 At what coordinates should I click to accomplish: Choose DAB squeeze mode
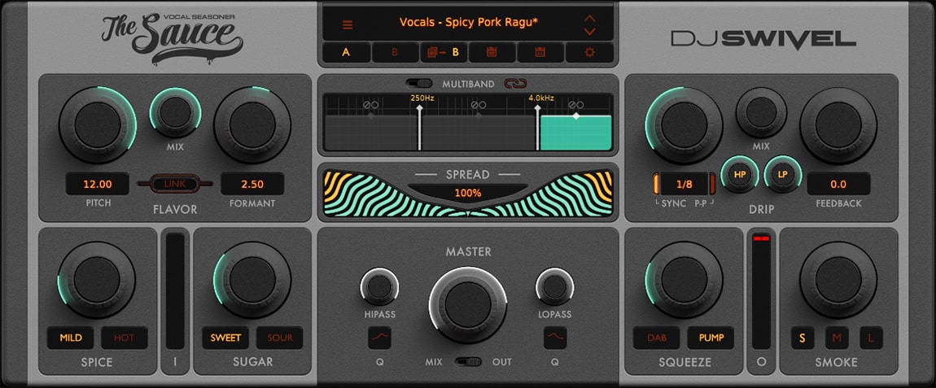(657, 338)
